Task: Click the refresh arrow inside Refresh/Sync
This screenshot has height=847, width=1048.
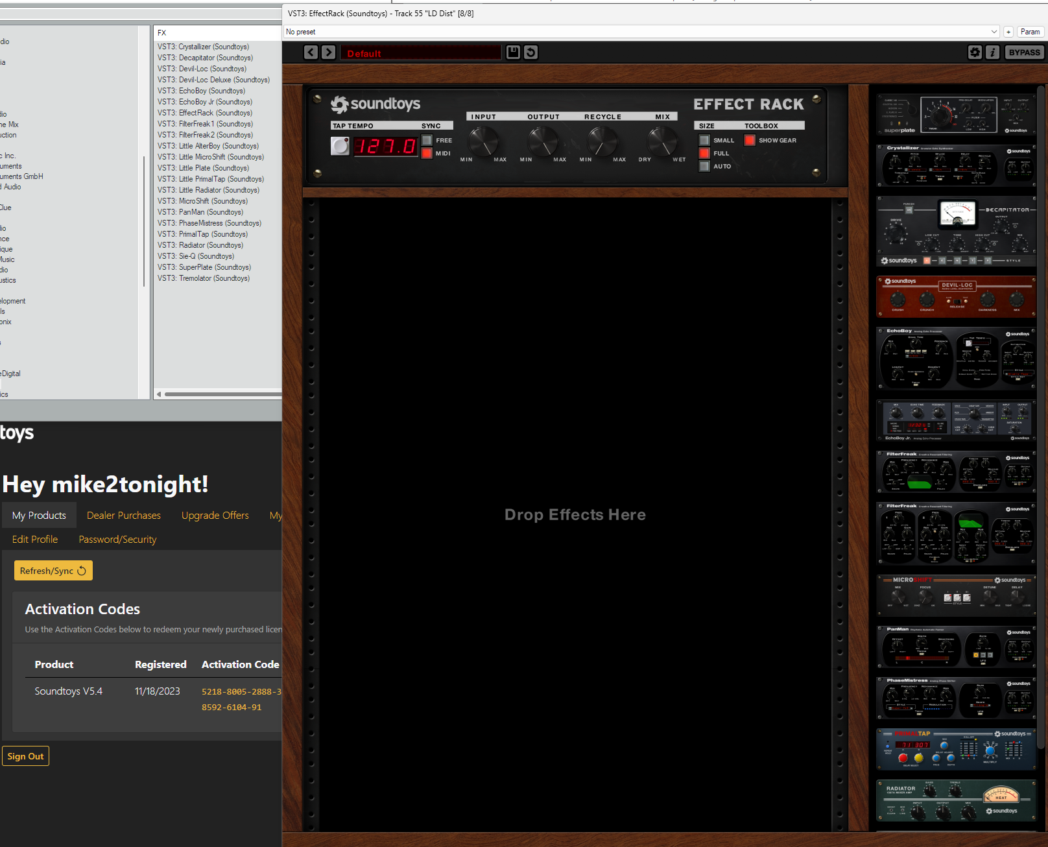Action: [x=82, y=571]
